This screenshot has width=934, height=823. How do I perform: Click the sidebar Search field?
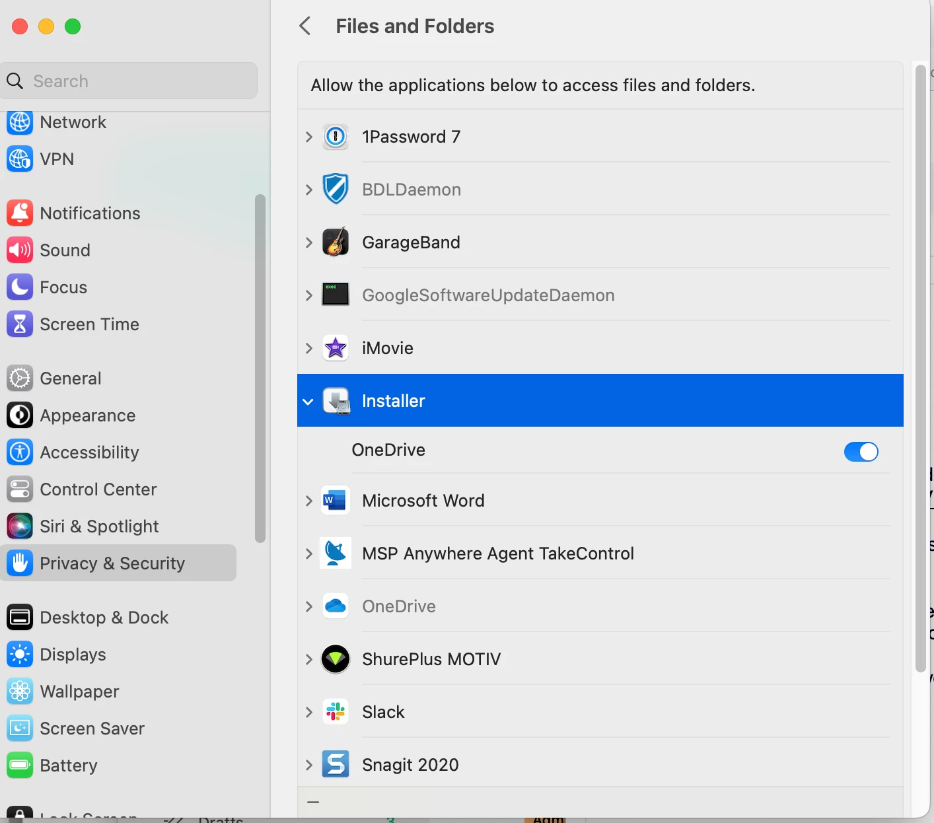(129, 81)
